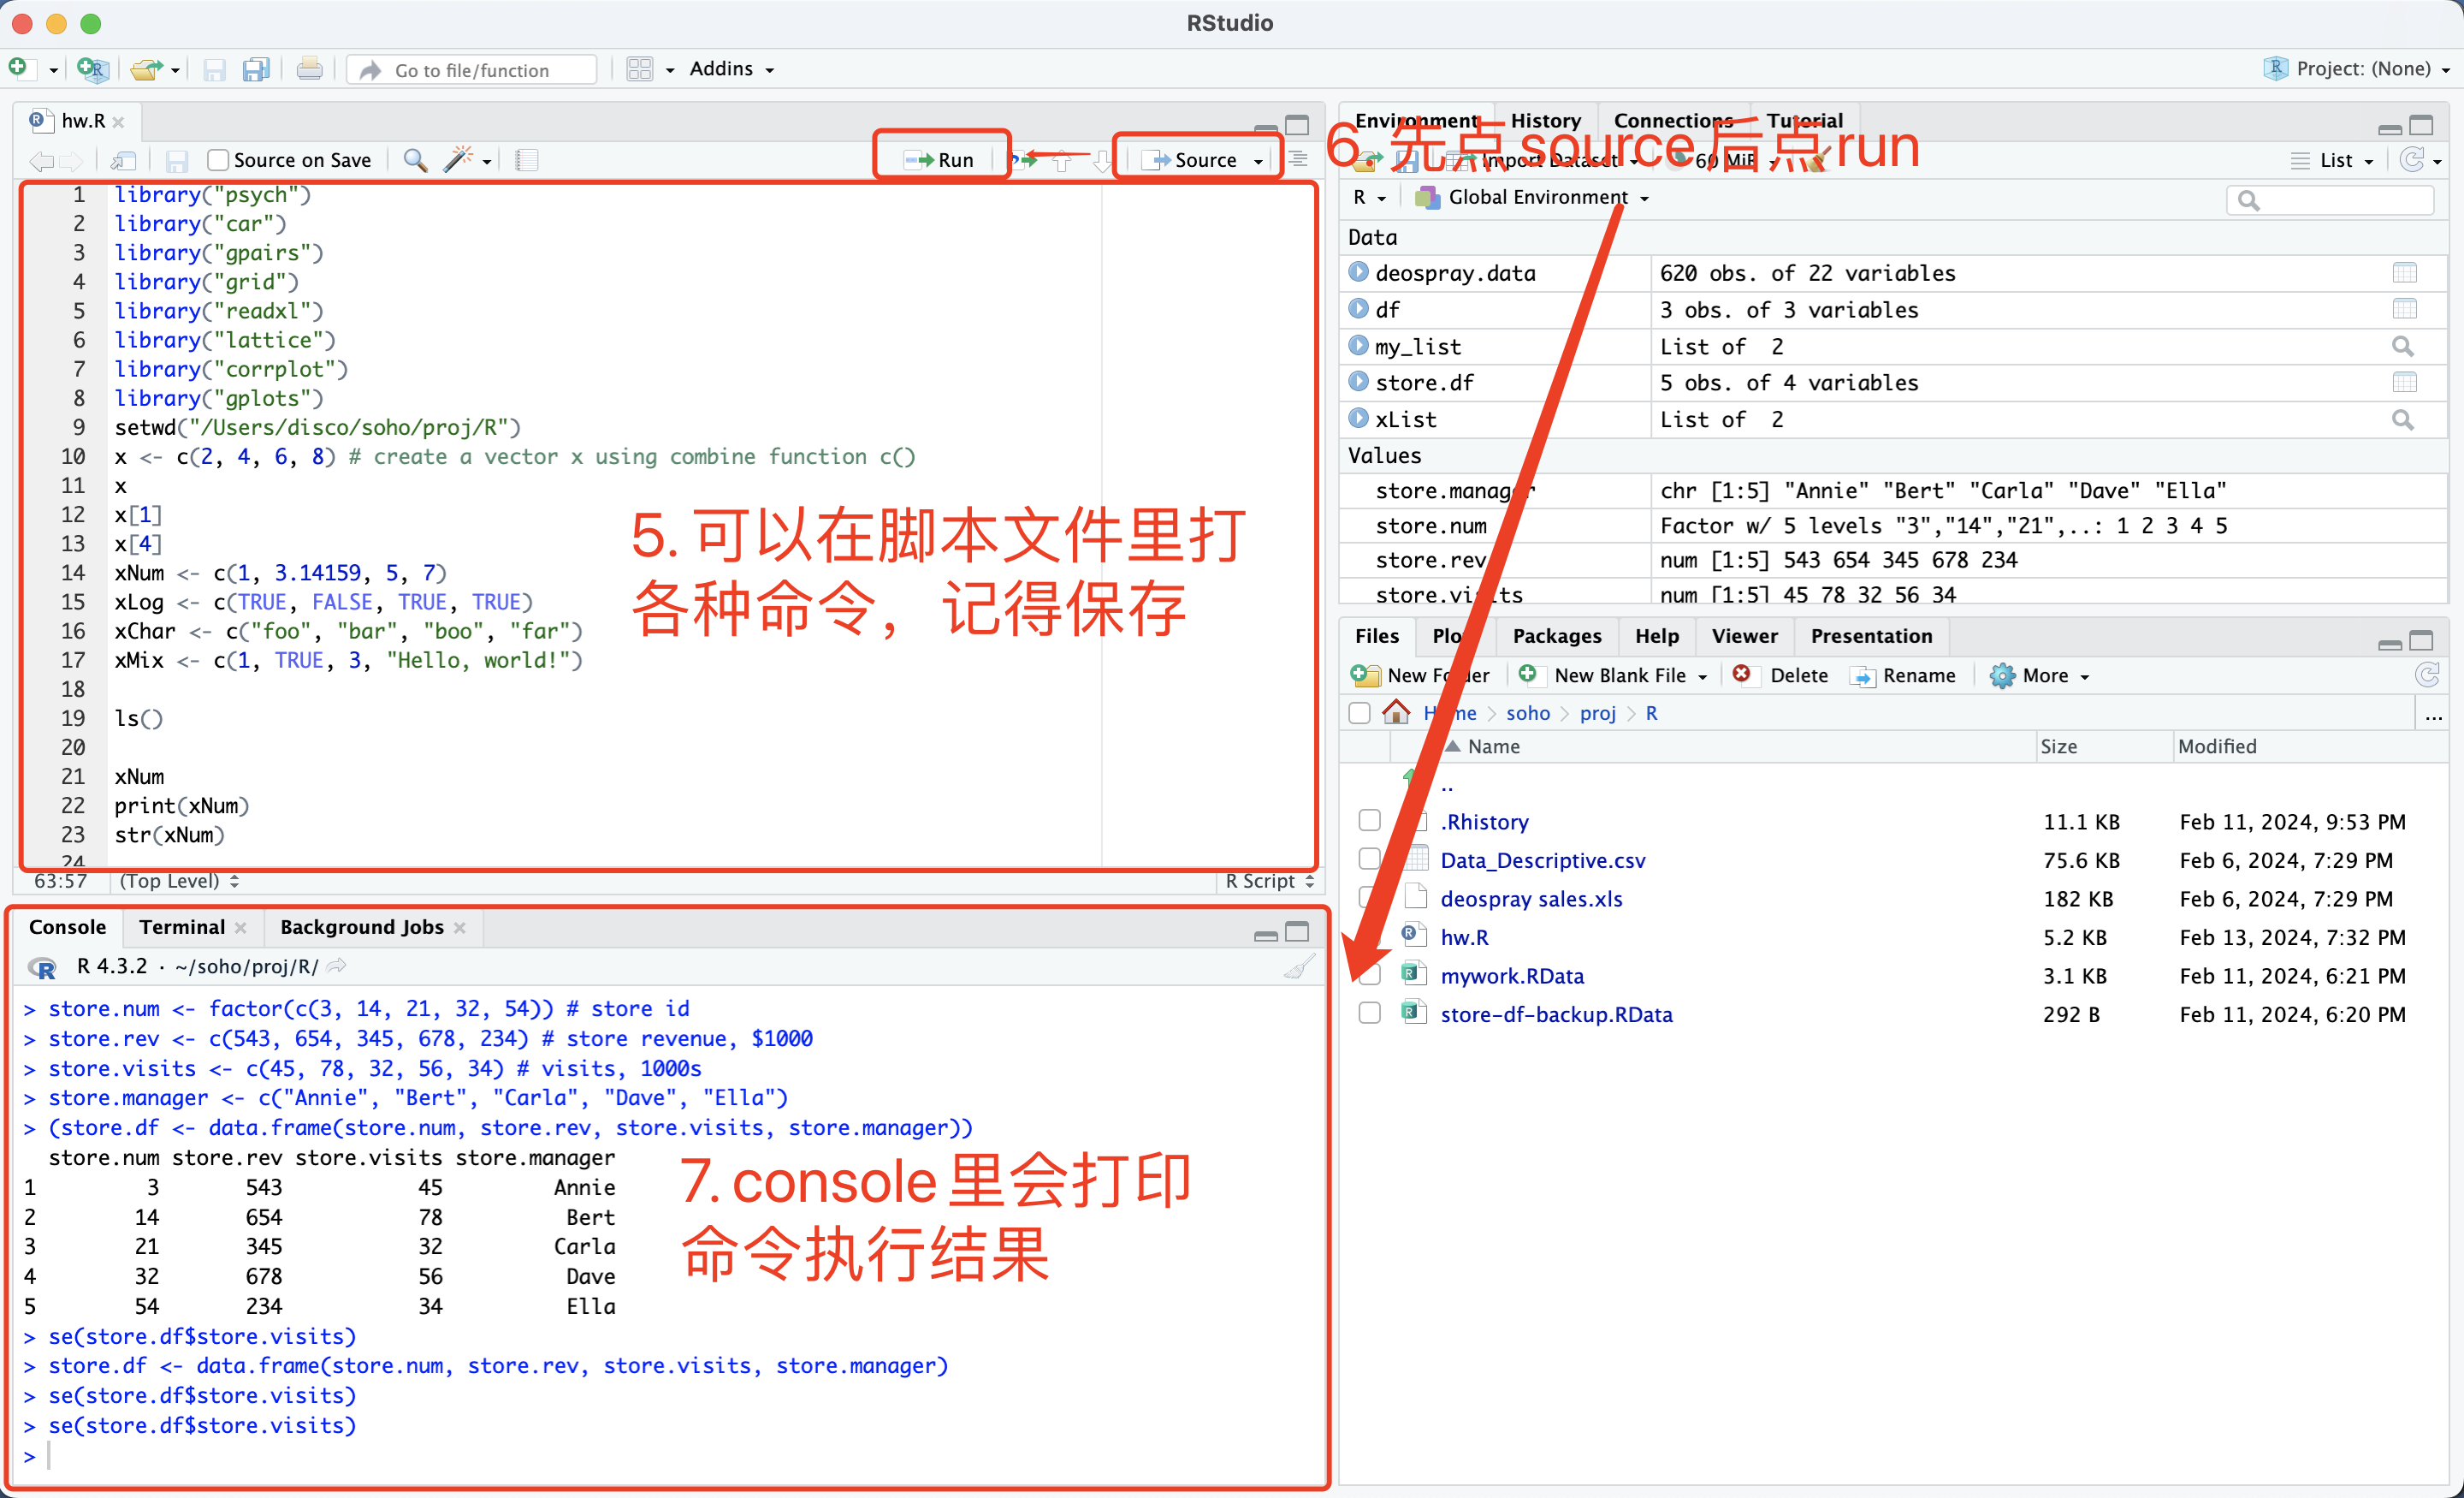The height and width of the screenshot is (1498, 2464).
Task: Open the Packages tab
Action: [x=1556, y=636]
